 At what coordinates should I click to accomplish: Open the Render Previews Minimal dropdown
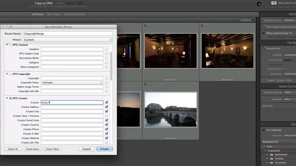290,20
